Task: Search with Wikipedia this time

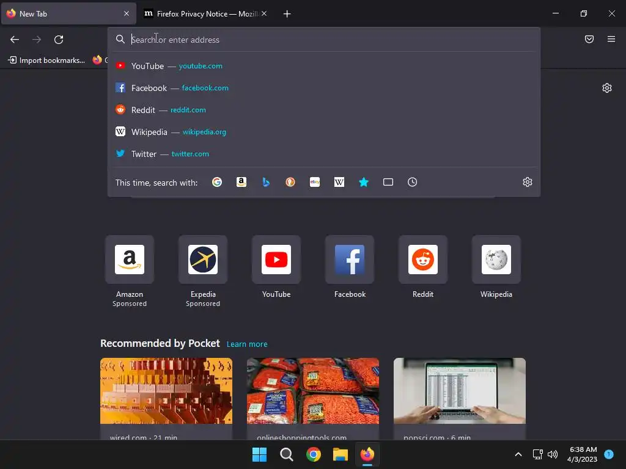Action: (339, 182)
